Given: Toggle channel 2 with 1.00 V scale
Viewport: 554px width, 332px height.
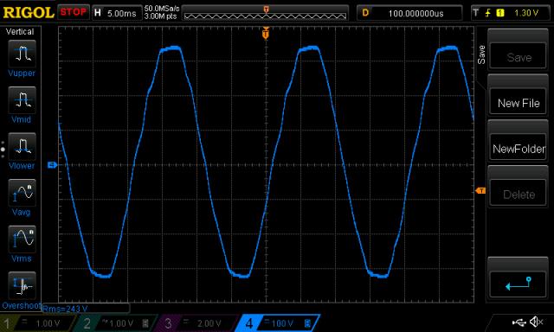Looking at the screenshot, I should (x=116, y=323).
